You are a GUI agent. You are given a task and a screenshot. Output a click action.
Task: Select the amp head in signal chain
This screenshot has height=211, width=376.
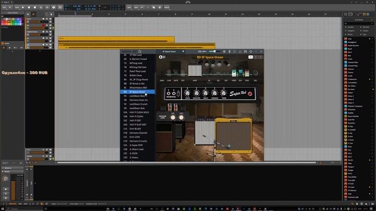coord(194,71)
